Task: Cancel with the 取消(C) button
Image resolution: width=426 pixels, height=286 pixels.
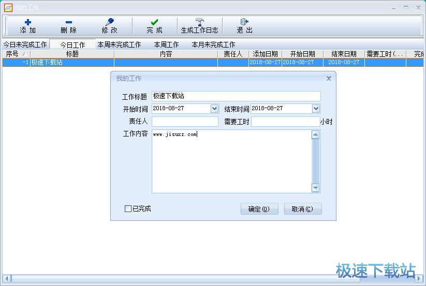Action: [x=303, y=209]
